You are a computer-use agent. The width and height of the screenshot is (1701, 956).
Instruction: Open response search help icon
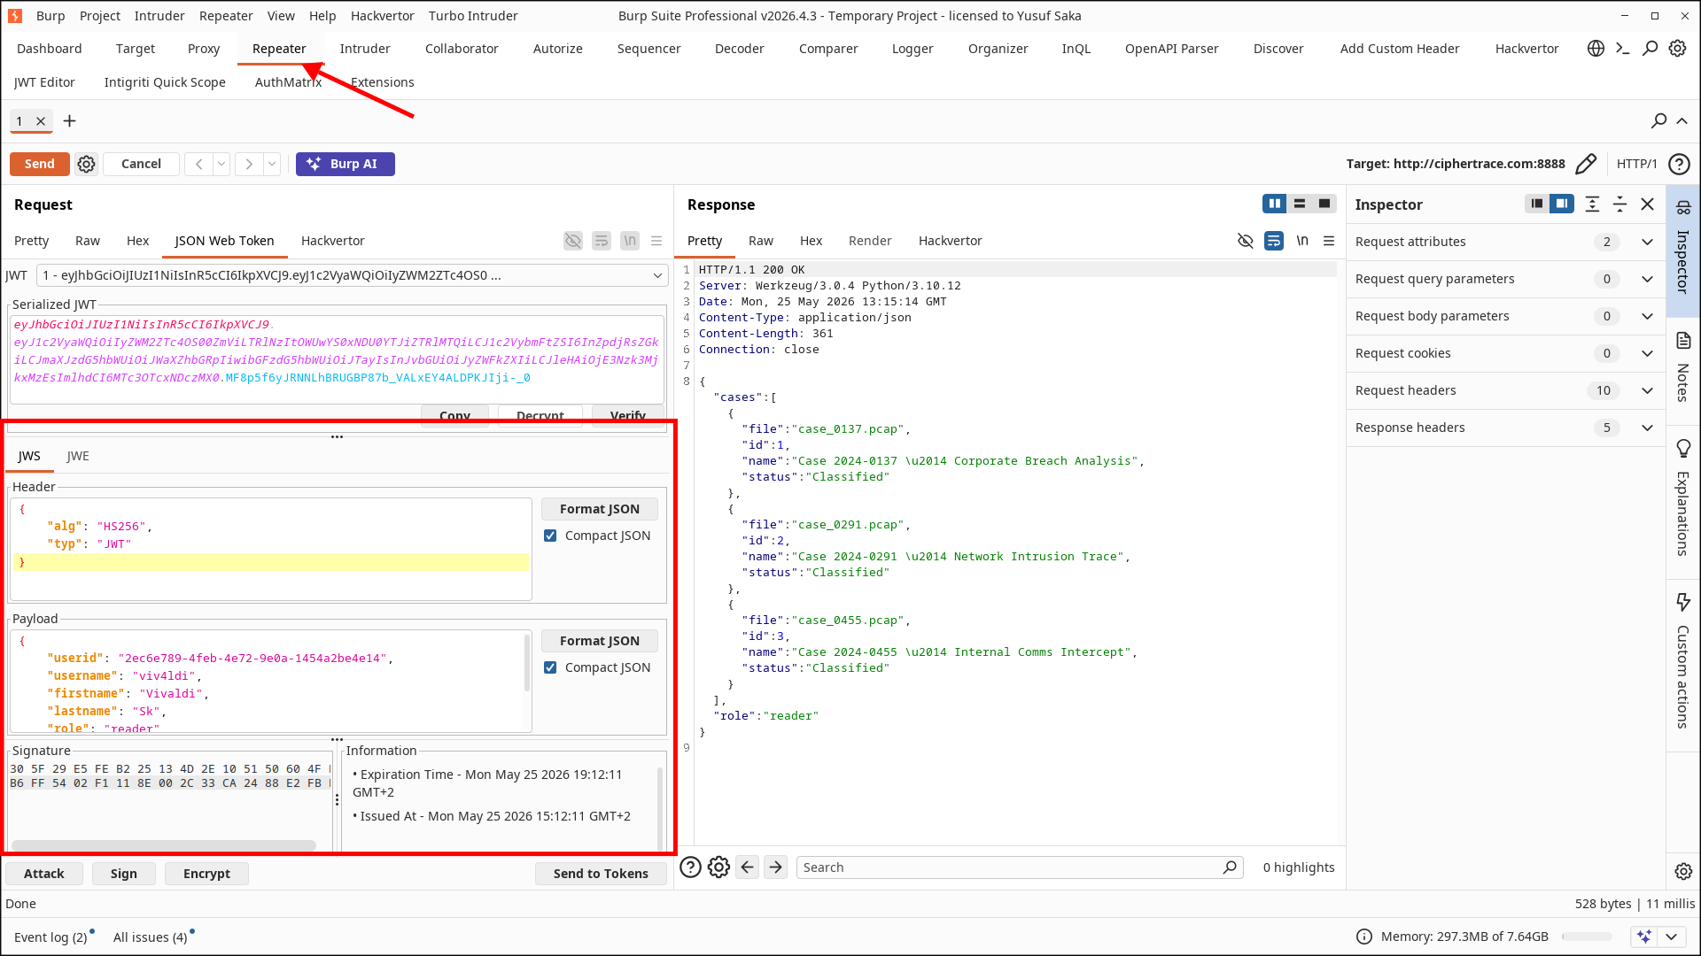coord(690,867)
